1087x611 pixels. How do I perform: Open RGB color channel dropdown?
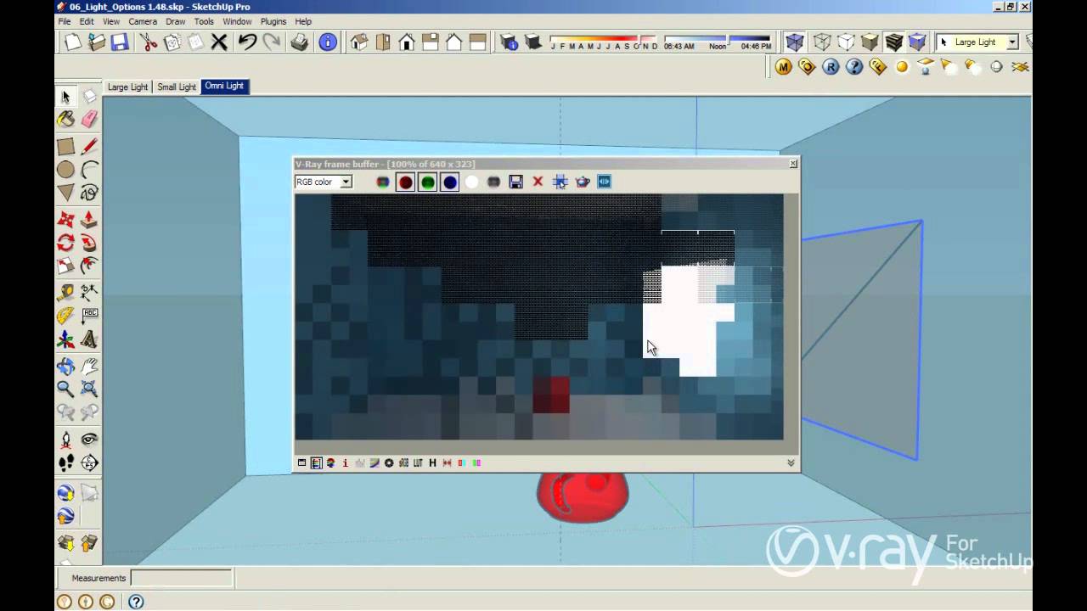point(346,182)
